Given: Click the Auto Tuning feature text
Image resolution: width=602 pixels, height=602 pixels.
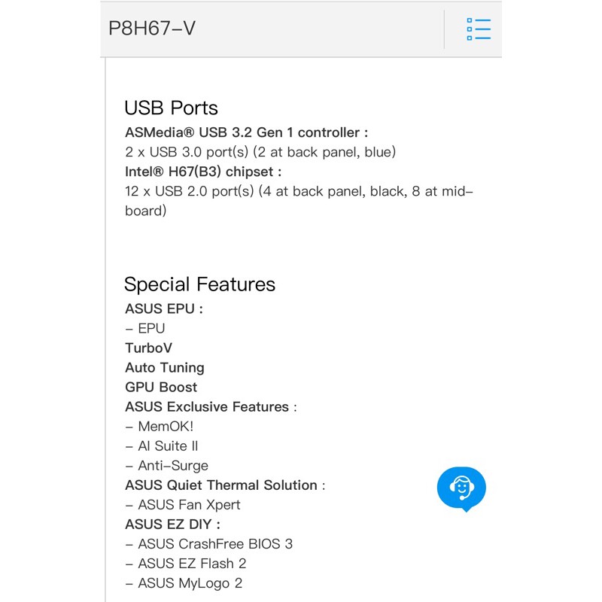Looking at the screenshot, I should [x=164, y=367].
